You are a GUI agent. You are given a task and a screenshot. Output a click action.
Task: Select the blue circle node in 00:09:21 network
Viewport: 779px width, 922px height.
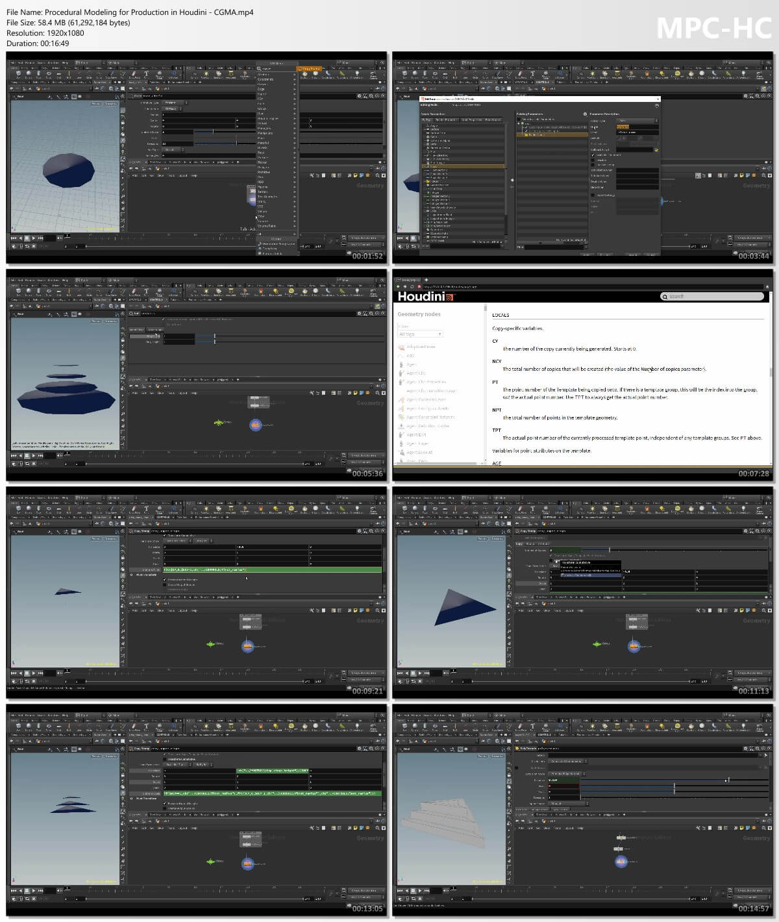[x=248, y=646]
